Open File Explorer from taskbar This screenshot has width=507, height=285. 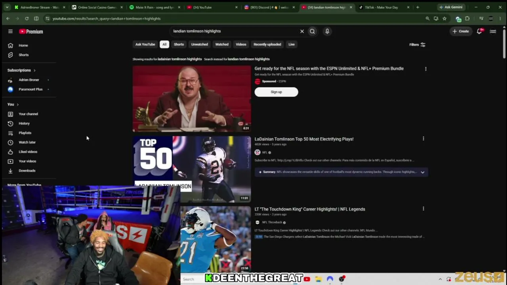click(x=318, y=279)
